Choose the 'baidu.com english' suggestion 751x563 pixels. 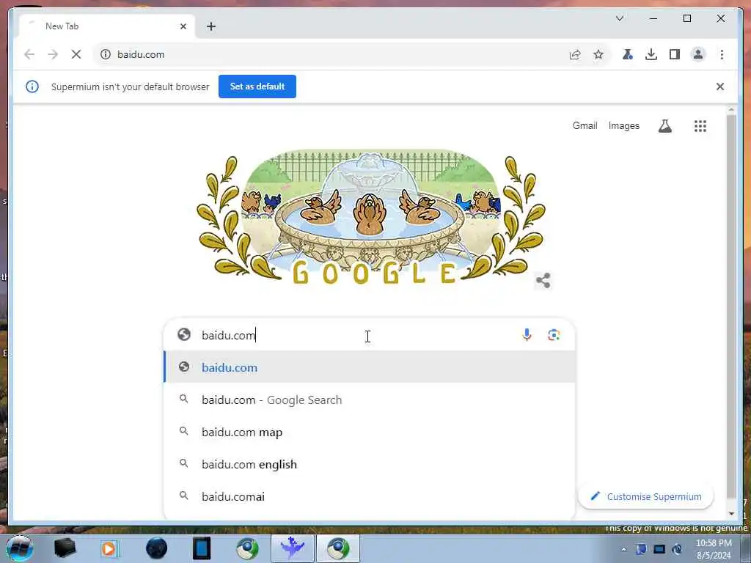(x=370, y=464)
